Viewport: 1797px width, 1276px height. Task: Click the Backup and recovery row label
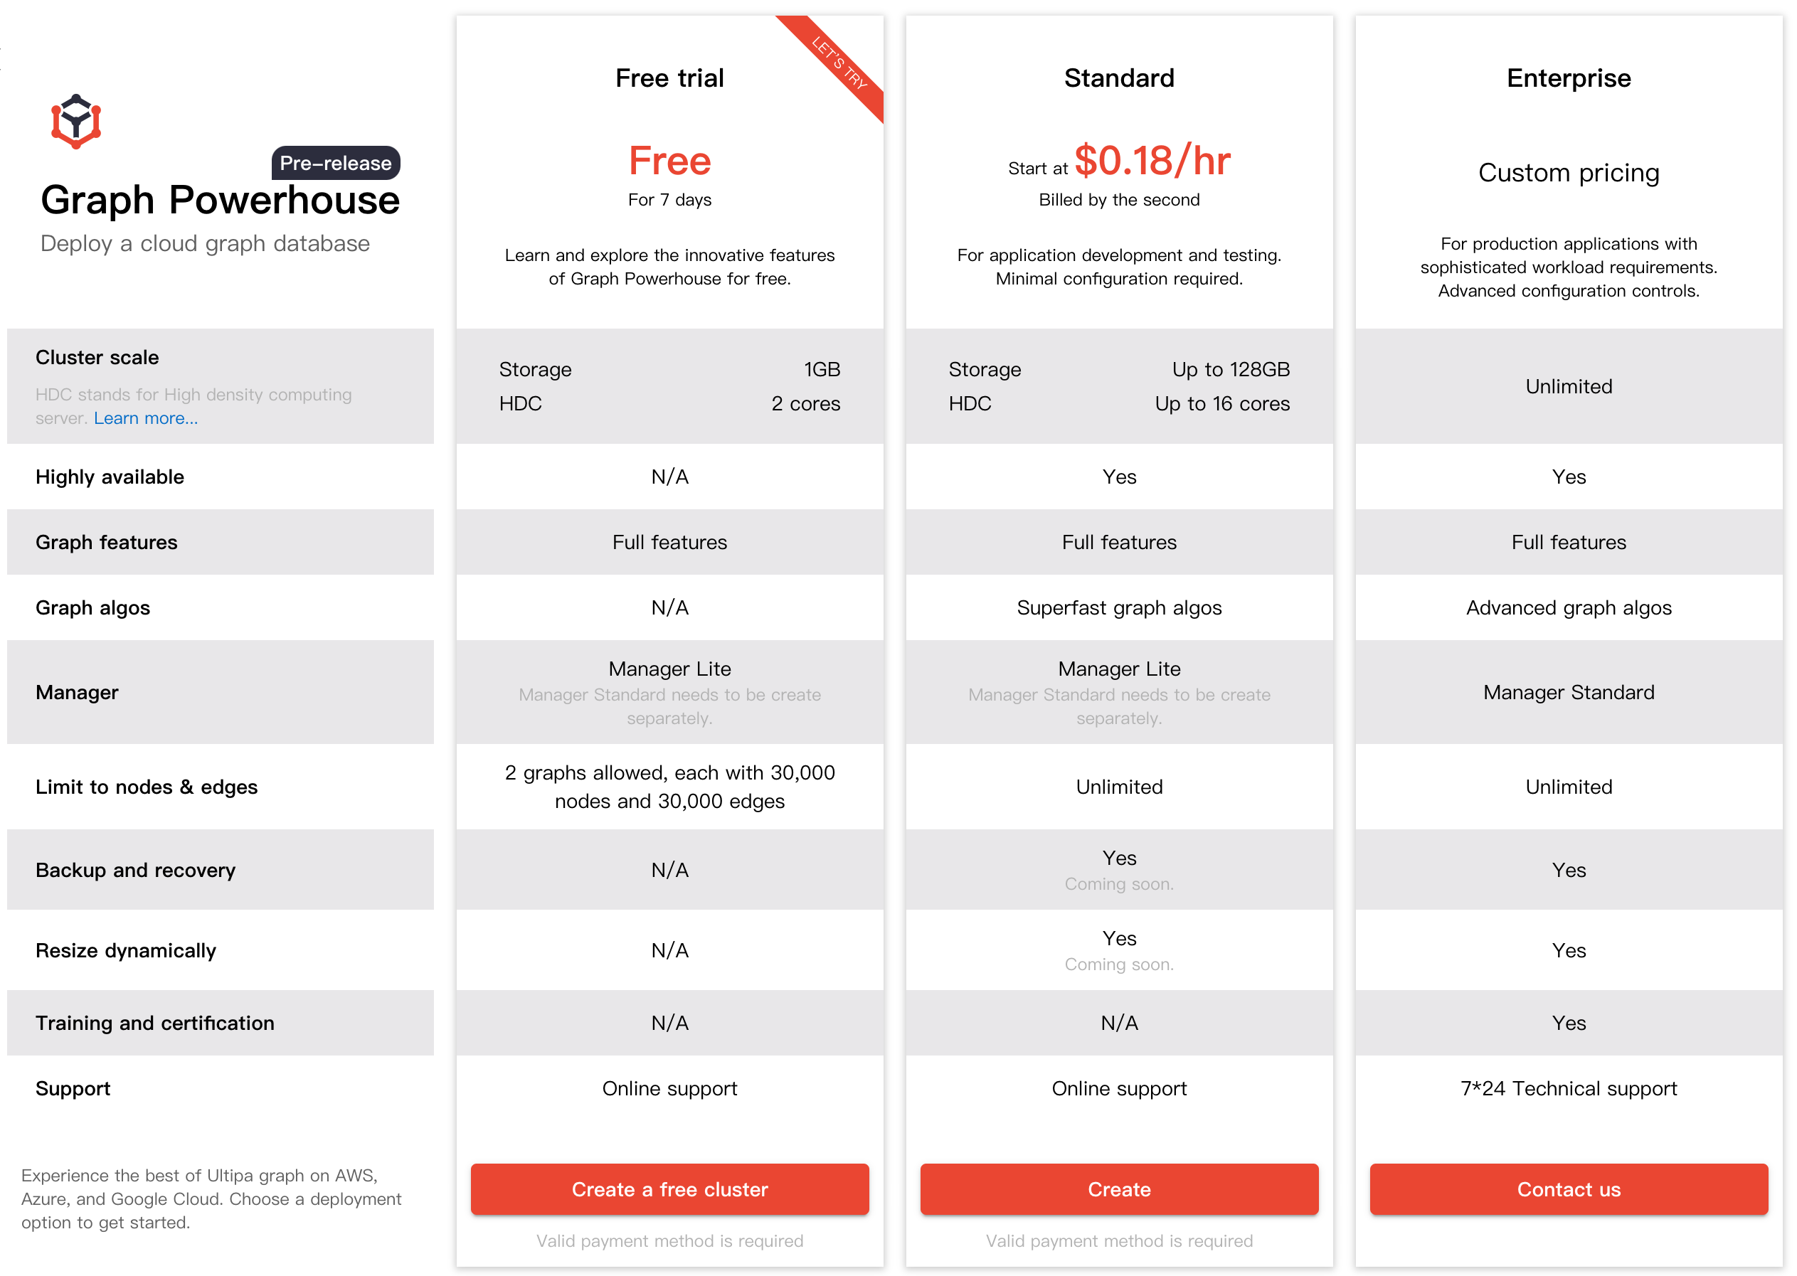135,870
